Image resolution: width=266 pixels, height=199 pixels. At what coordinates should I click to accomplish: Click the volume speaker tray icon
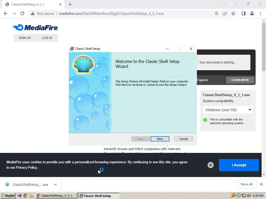click(x=249, y=196)
